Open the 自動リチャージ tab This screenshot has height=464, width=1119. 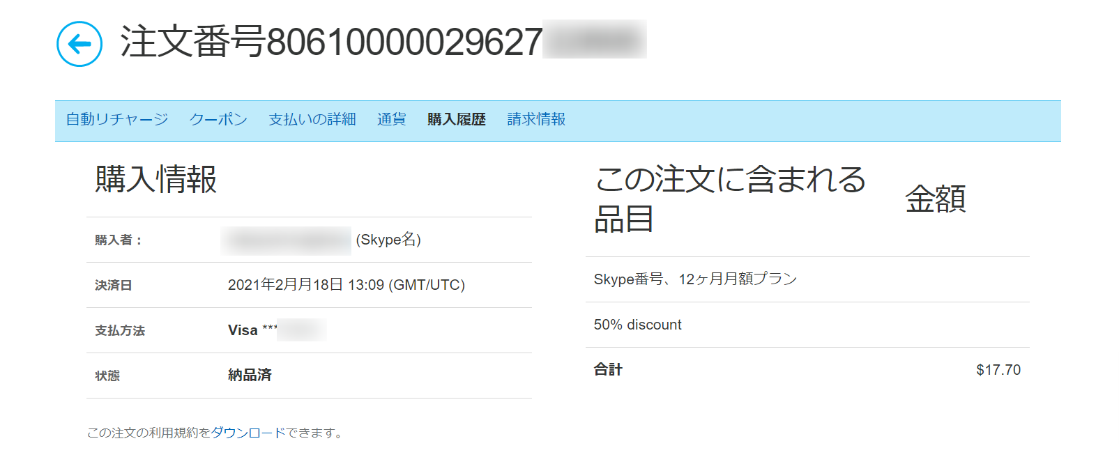coord(117,119)
